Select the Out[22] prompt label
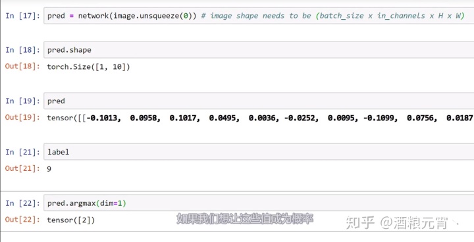Image resolution: width=474 pixels, height=242 pixels. coord(22,220)
